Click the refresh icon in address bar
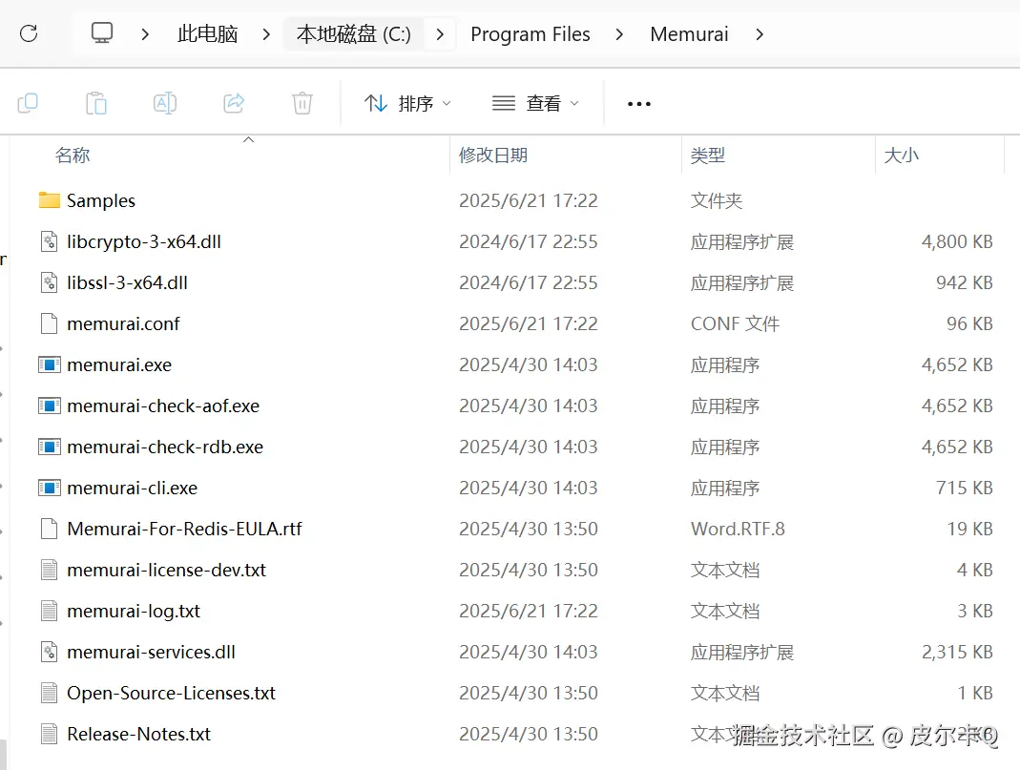Viewport: 1020px width, 770px height. 29,33
